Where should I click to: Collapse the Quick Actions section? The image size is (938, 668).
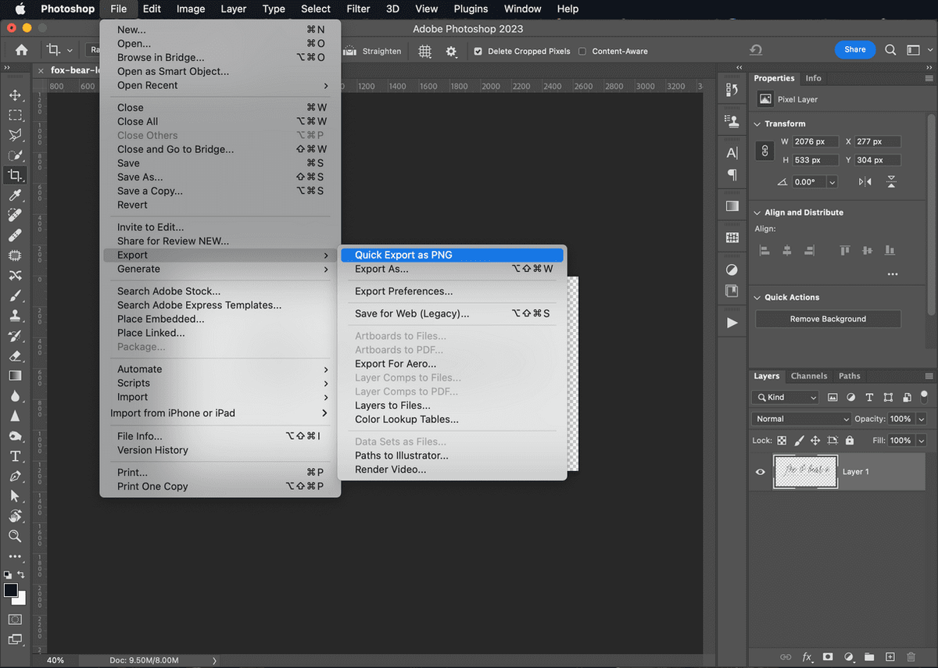click(x=757, y=298)
